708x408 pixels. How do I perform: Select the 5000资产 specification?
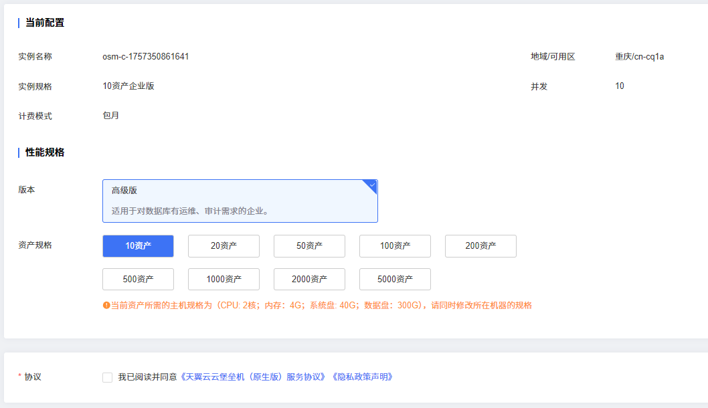coord(395,280)
